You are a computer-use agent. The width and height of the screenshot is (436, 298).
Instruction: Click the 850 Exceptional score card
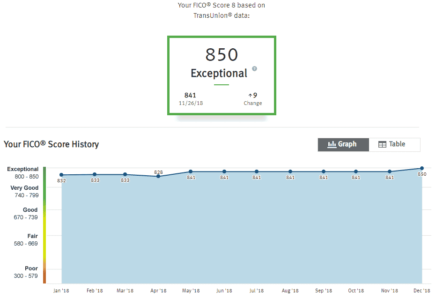pyautogui.click(x=222, y=75)
